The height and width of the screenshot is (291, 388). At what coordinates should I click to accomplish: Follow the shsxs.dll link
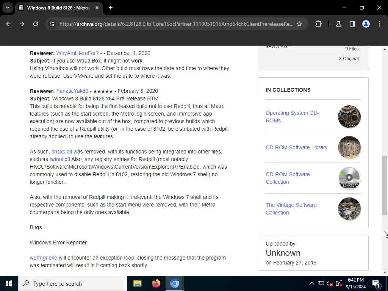pyautogui.click(x=62, y=152)
